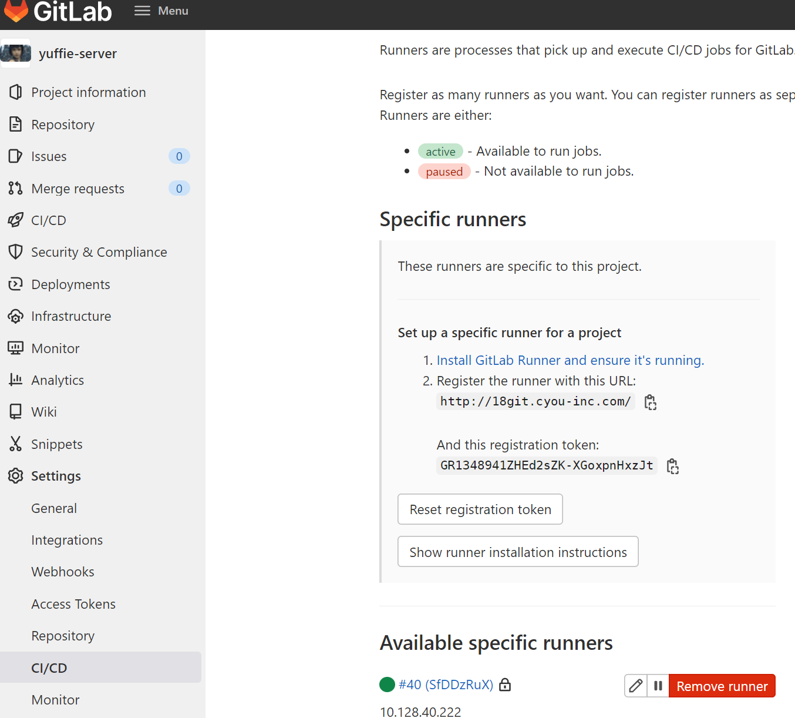Click the Project information sidebar icon

point(16,92)
